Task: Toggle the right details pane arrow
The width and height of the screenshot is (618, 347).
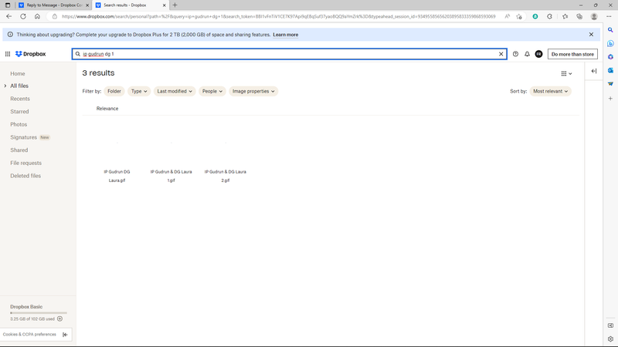Action: coord(594,71)
